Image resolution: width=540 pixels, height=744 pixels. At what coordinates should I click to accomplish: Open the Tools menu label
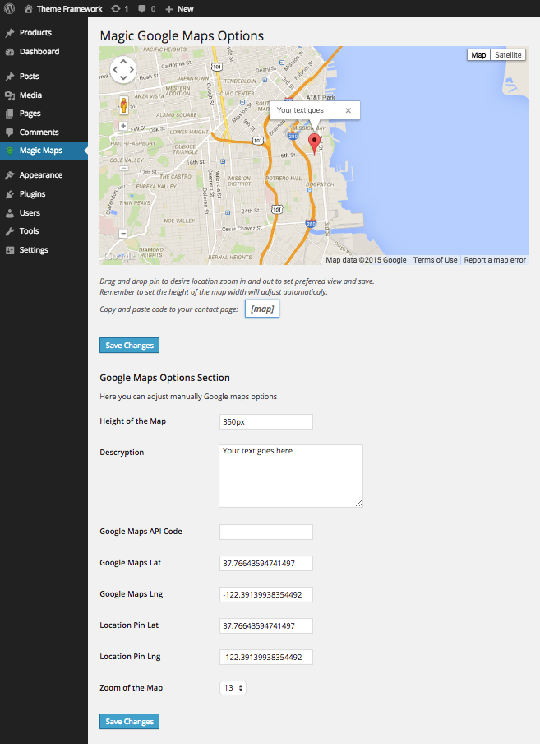point(29,231)
